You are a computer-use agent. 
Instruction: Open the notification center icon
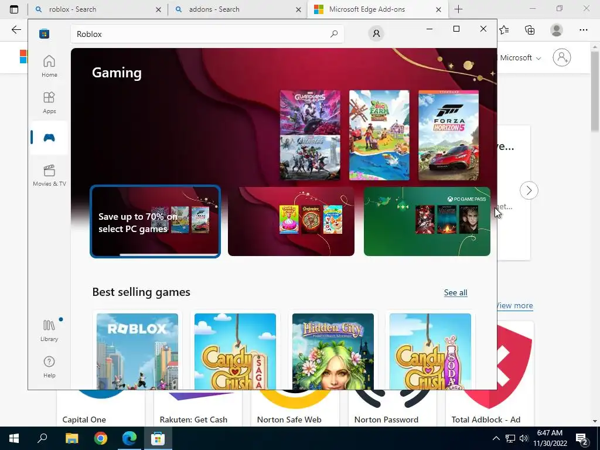point(582,439)
